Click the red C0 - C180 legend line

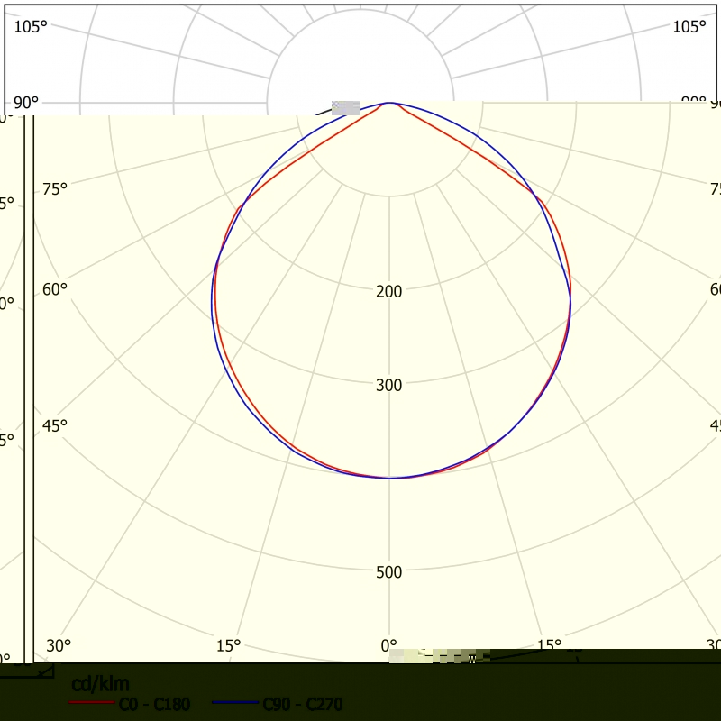pos(92,704)
